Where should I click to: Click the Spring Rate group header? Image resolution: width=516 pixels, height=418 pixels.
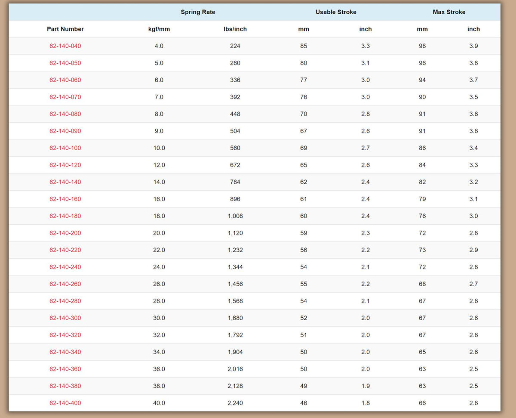tap(198, 12)
